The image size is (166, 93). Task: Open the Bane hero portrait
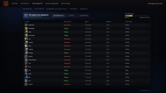(26, 74)
